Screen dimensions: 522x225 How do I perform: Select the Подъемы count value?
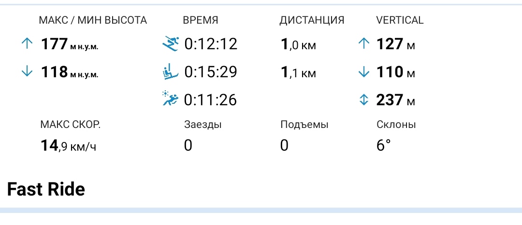click(x=284, y=145)
